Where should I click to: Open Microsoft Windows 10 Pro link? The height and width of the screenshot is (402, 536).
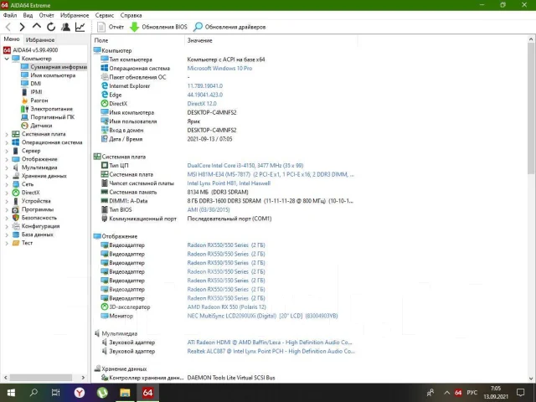click(219, 69)
